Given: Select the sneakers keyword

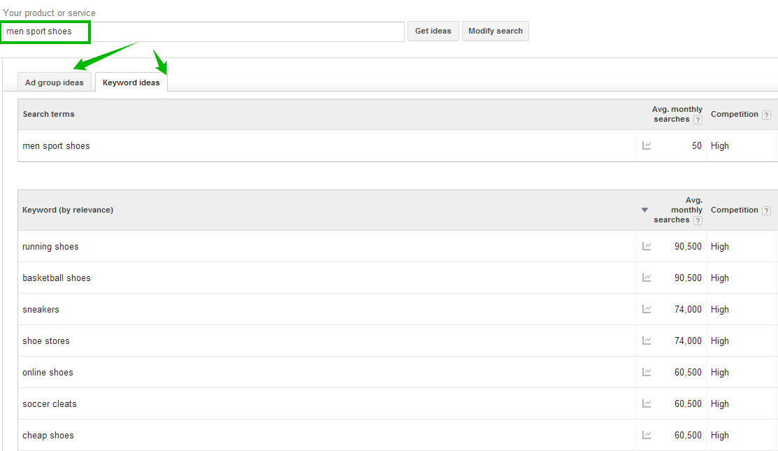Looking at the screenshot, I should (x=41, y=310).
